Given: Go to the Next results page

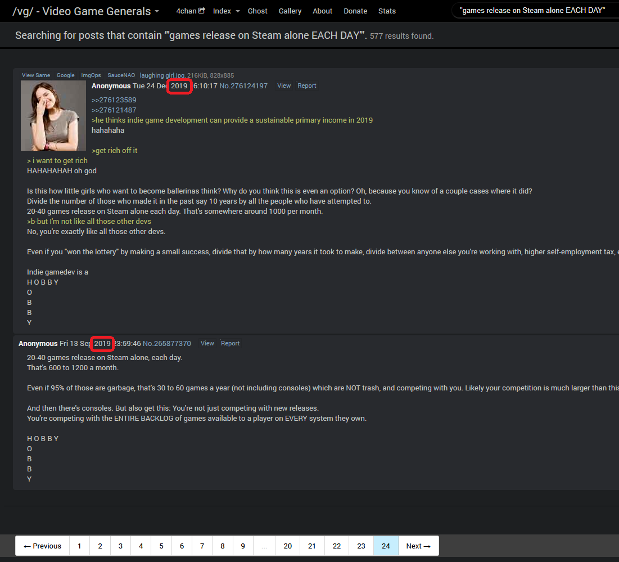Looking at the screenshot, I should (x=418, y=546).
